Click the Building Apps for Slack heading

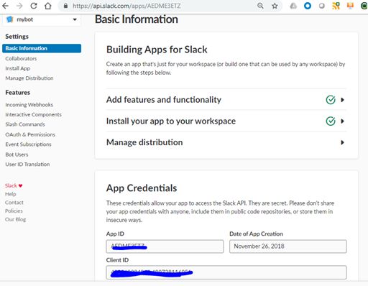(x=157, y=50)
